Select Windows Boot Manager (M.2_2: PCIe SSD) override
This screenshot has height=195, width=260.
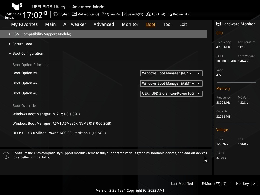pos(46,114)
